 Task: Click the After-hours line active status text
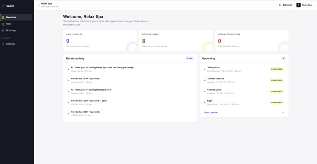tap(50, 7)
